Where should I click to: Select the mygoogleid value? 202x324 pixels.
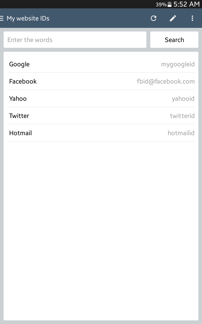tap(178, 64)
